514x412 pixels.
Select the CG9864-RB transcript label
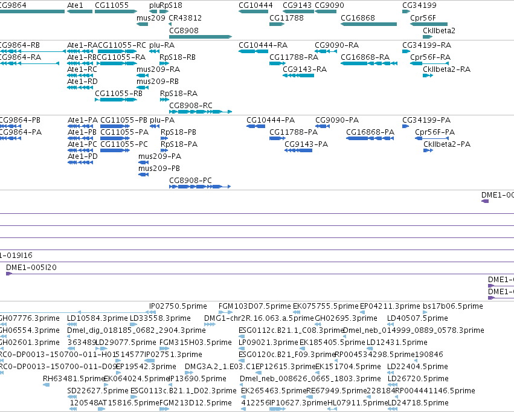pos(20,45)
